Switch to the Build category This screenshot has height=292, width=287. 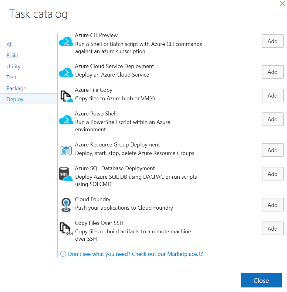click(12, 56)
